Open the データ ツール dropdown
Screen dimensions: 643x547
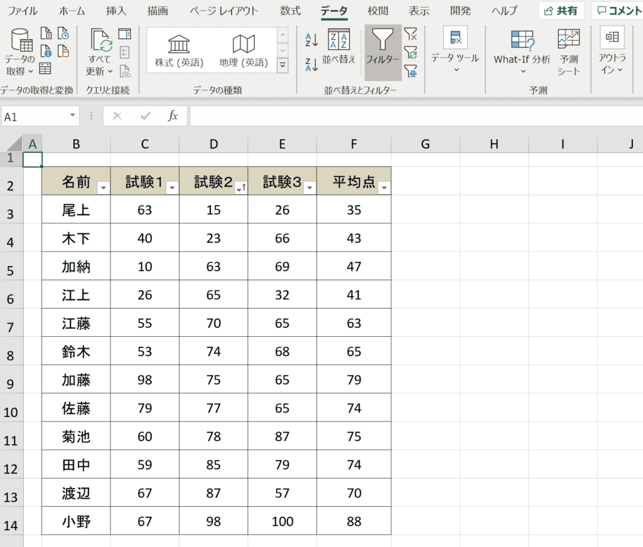pyautogui.click(x=455, y=50)
